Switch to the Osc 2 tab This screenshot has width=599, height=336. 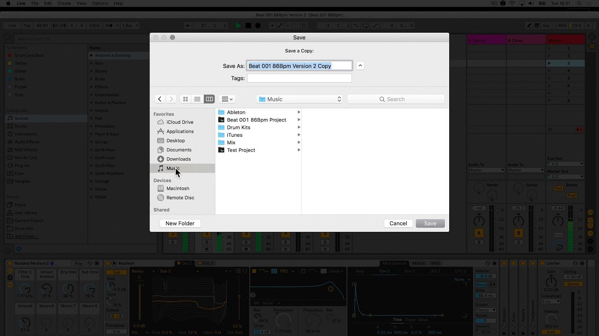coord(206,264)
